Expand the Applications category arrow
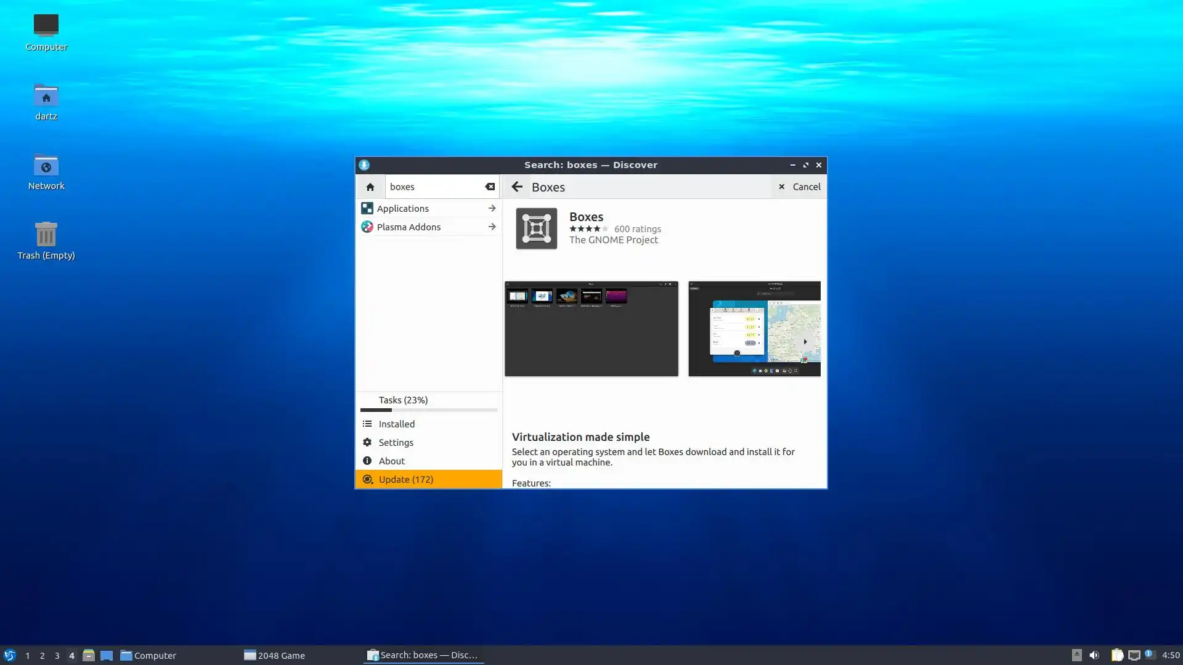The image size is (1183, 665). [x=492, y=208]
